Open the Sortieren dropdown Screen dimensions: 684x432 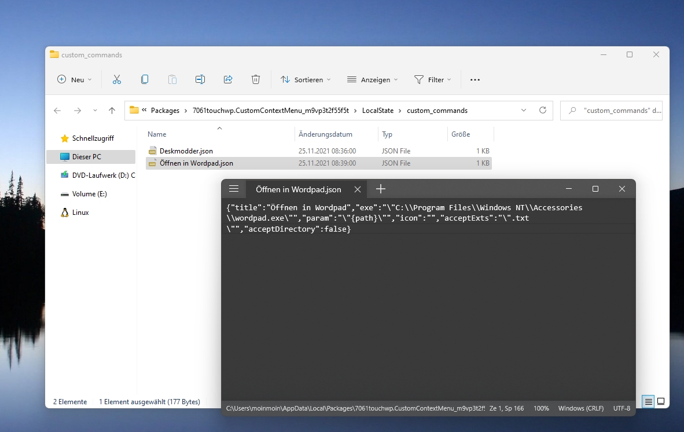[306, 79]
